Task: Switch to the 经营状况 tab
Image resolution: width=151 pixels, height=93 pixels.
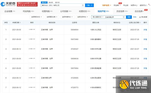Action: (85, 11)
